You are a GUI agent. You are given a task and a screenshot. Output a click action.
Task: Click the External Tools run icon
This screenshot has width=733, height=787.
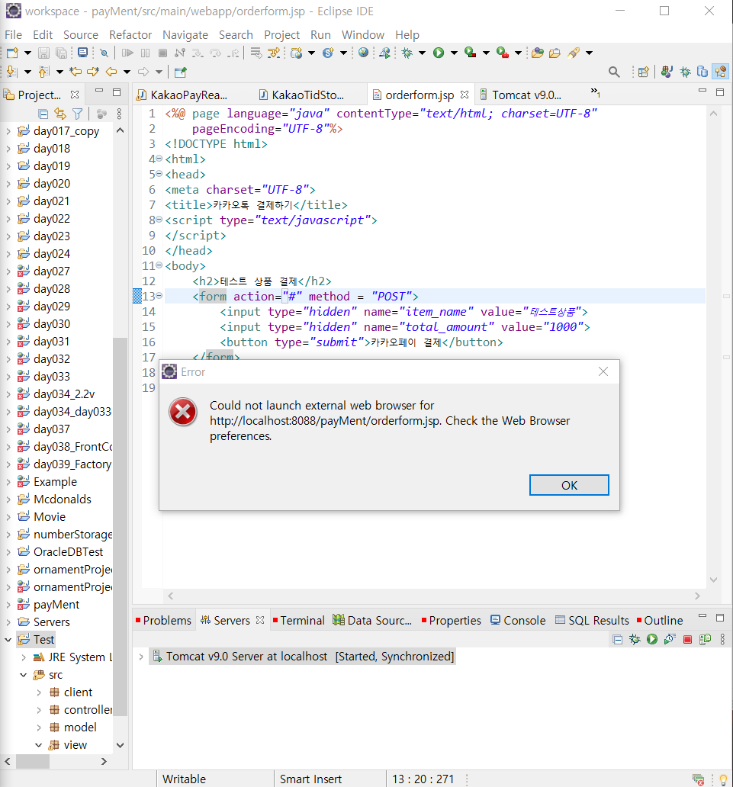[503, 52]
